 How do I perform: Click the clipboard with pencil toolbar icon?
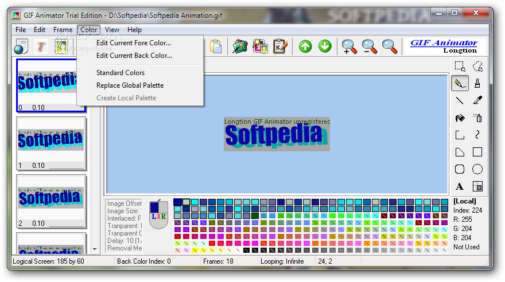280,46
